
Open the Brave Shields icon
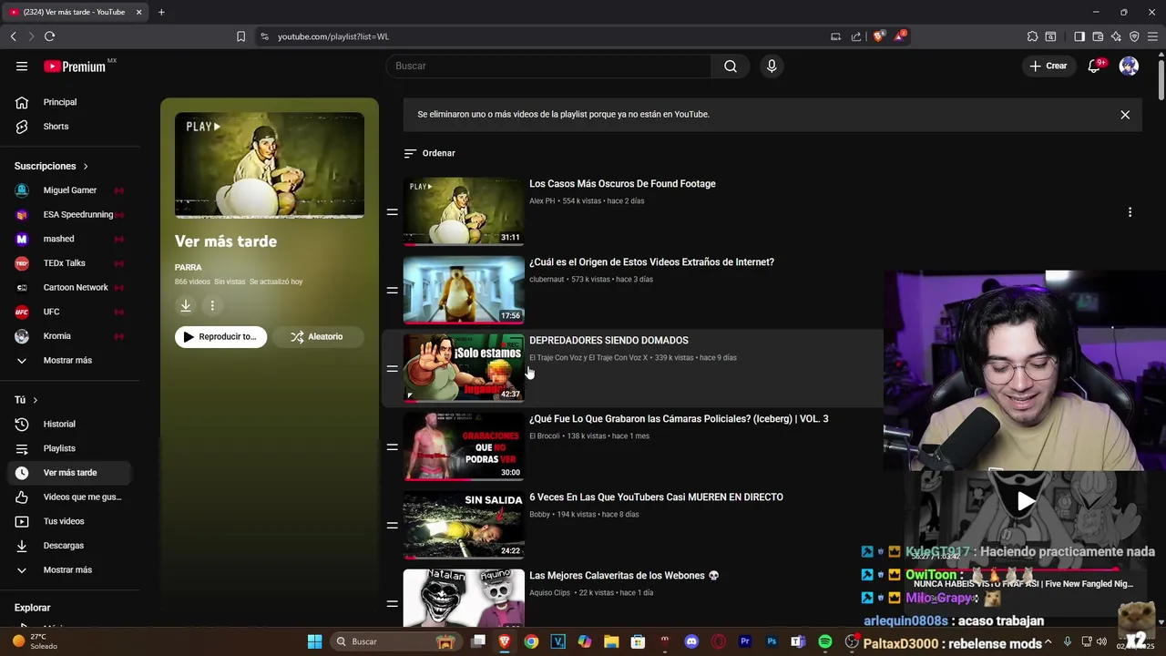[878, 36]
